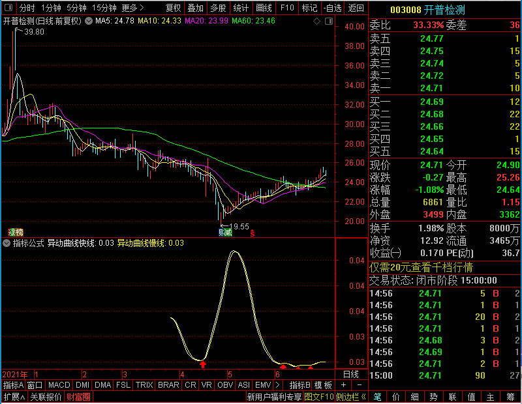Viewport: 522px width, 404px height.
Task: Open the 模板 template tab
Action: click(323, 385)
